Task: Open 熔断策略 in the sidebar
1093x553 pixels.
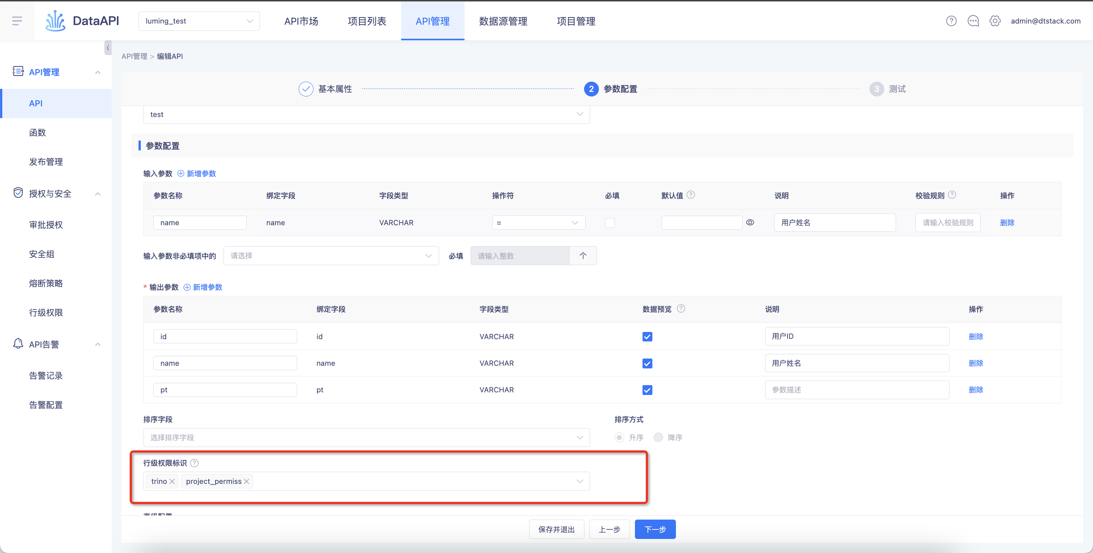Action: (46, 283)
